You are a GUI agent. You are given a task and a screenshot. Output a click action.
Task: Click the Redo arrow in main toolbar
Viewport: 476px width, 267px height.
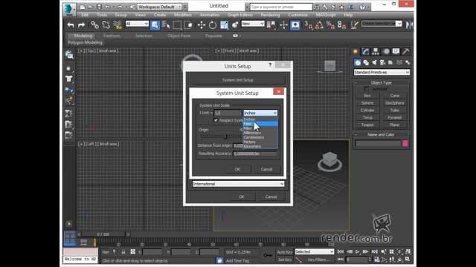81,25
